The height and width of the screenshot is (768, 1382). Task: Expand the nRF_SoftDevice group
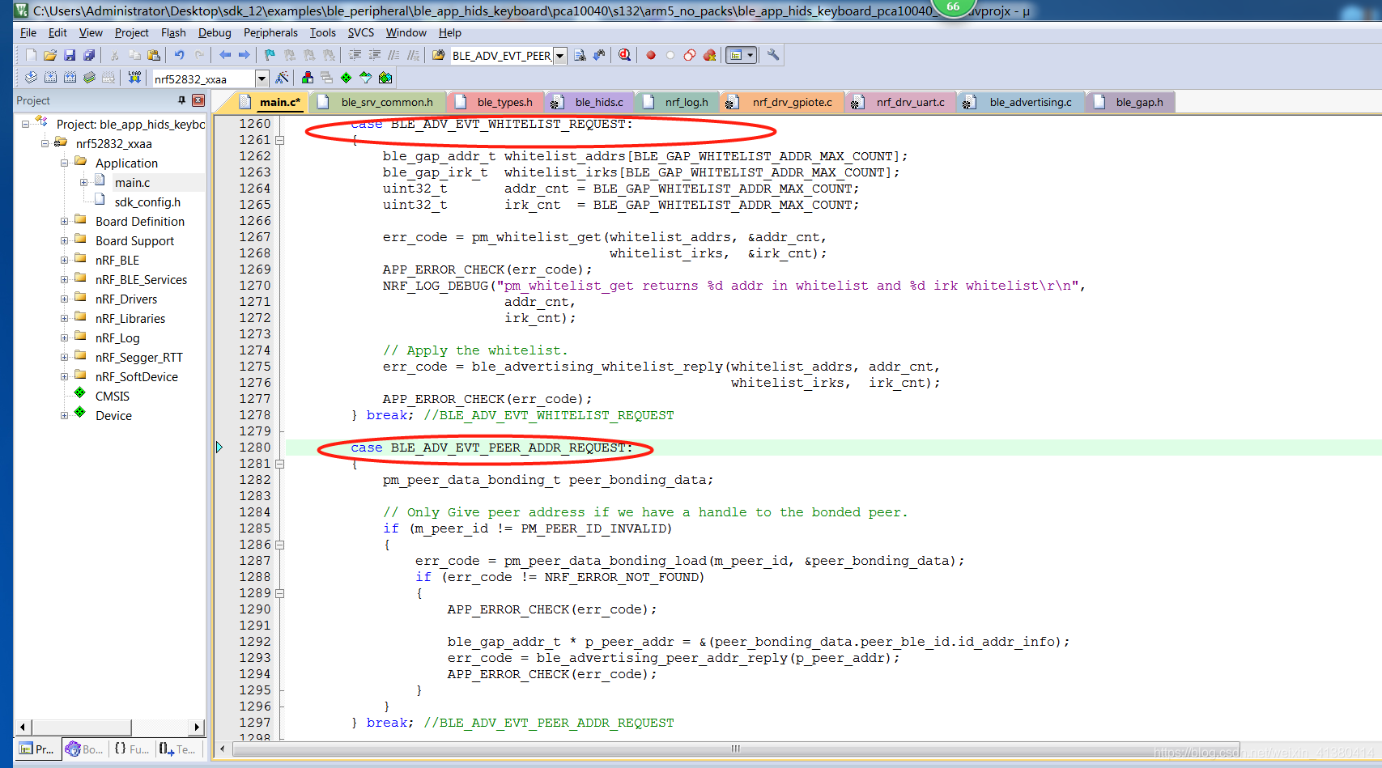tap(64, 376)
